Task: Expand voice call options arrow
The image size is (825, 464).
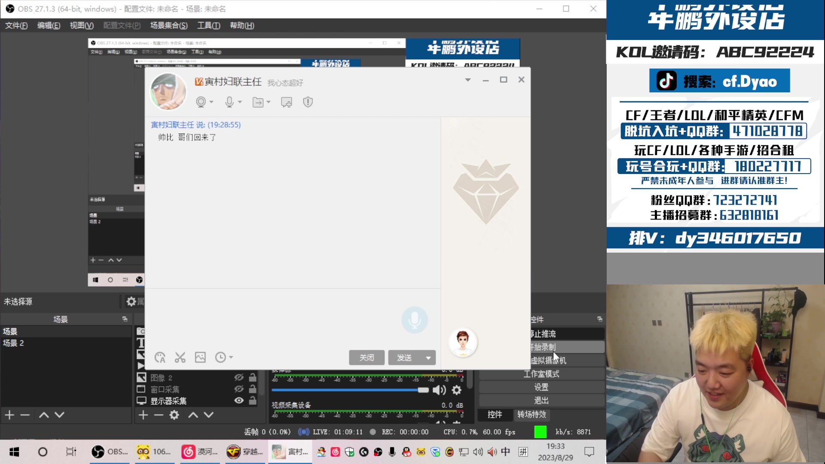Action: [x=240, y=102]
